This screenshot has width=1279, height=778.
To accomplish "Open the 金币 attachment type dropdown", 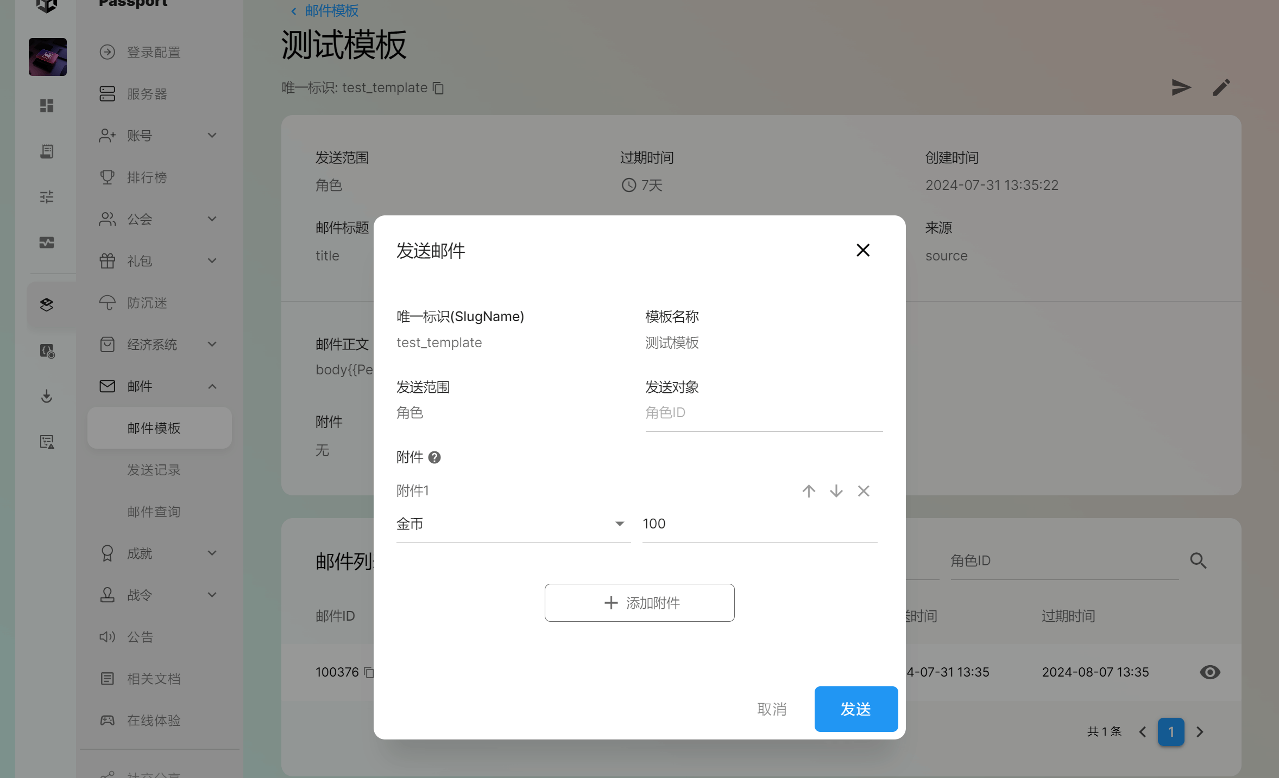I will (513, 524).
